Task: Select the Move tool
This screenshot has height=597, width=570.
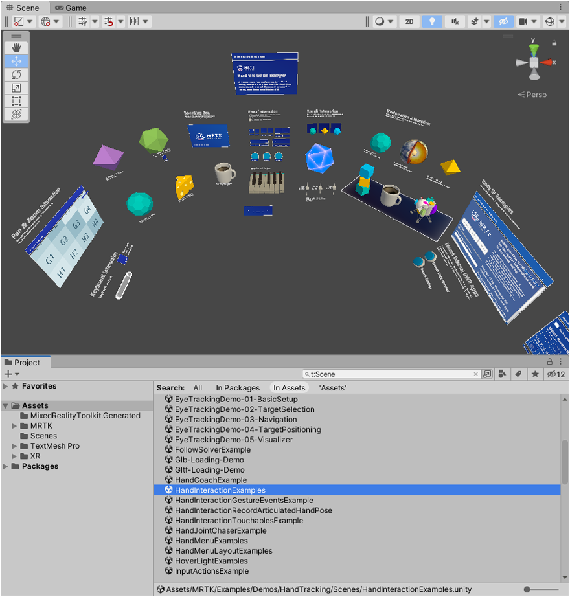Action: tap(16, 60)
